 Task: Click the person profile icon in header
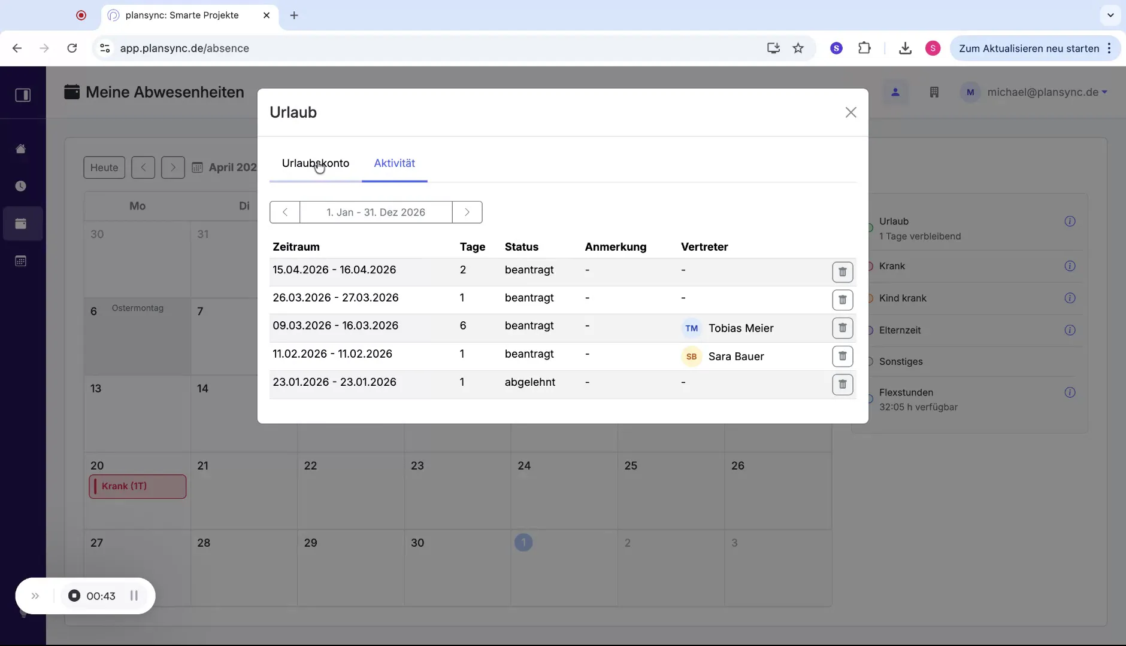tap(895, 92)
